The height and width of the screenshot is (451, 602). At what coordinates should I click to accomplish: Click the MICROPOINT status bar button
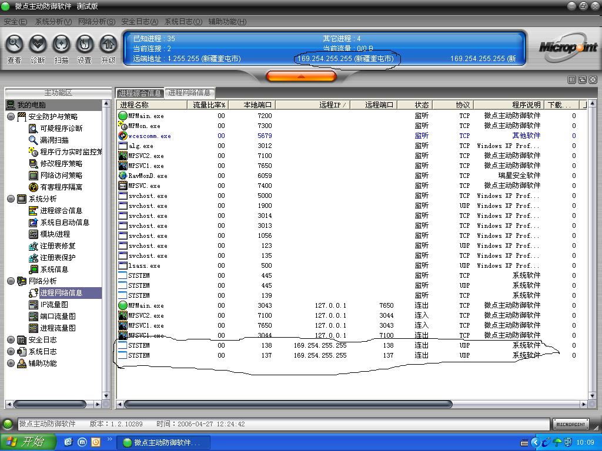point(571,424)
